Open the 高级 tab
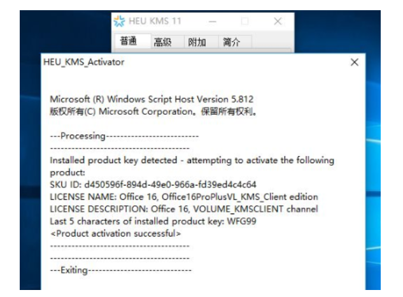403x297 pixels. click(x=162, y=42)
